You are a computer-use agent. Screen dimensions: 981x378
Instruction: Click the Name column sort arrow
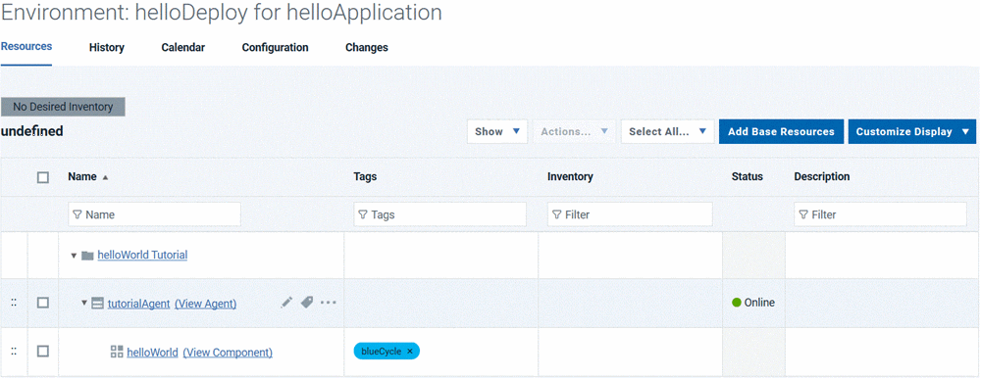[x=105, y=177]
